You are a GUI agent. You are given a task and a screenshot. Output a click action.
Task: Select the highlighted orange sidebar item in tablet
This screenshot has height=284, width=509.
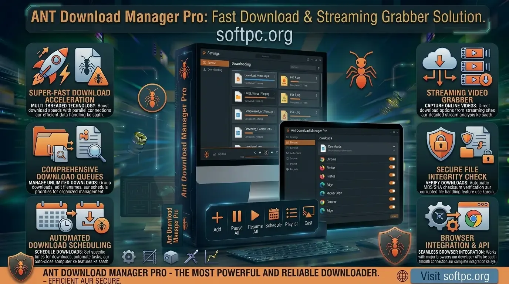300,142
